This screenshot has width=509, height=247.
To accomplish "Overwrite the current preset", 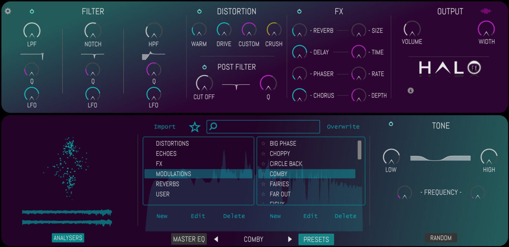I will point(343,126).
